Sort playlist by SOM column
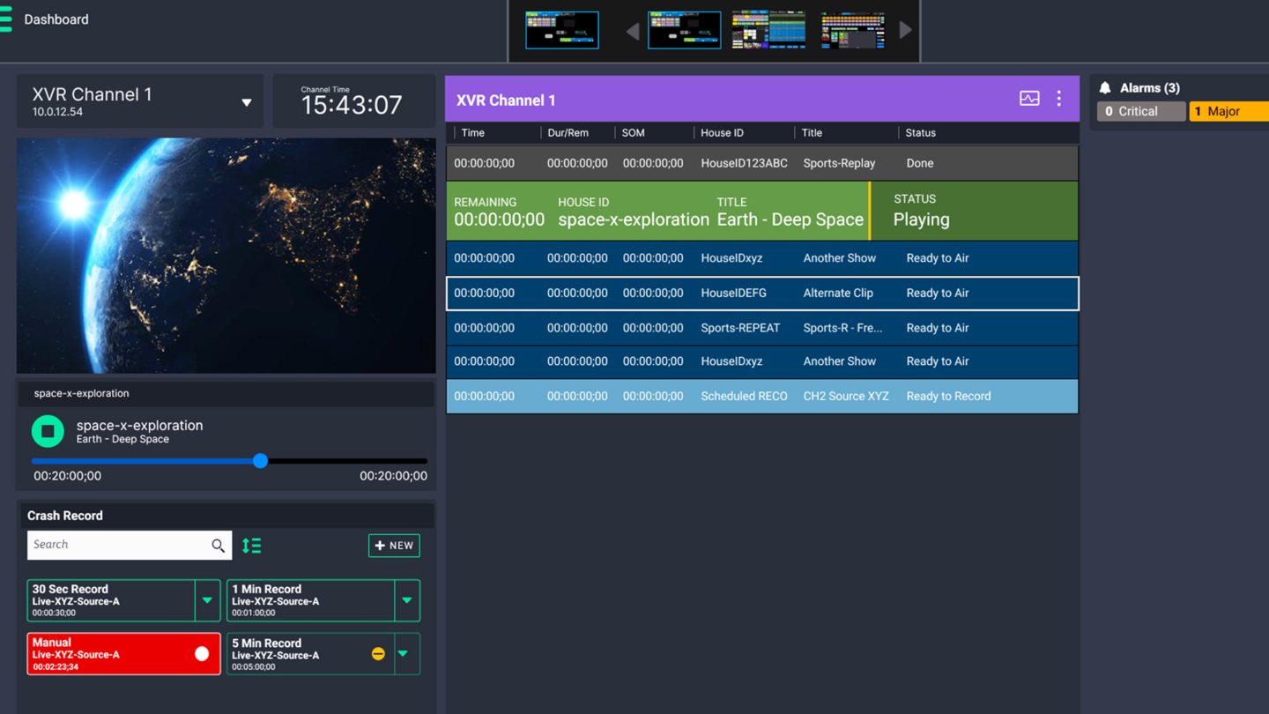 (633, 133)
